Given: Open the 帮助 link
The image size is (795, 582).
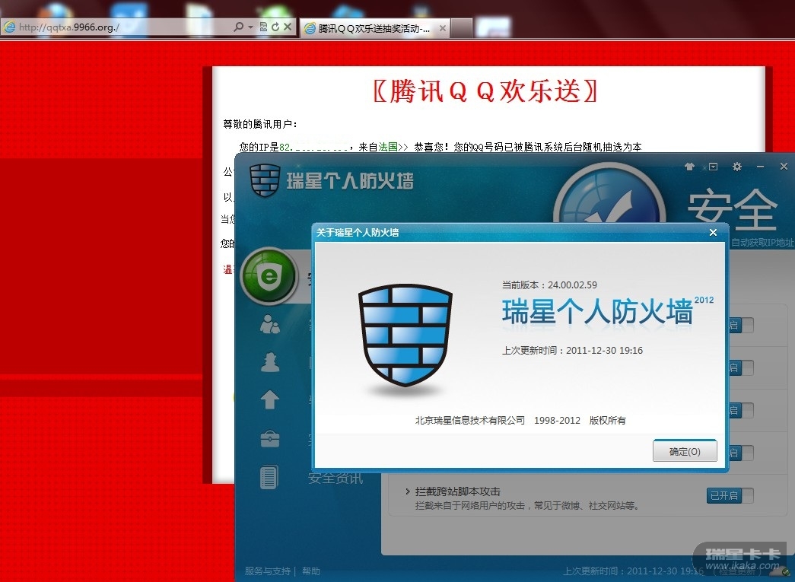Looking at the screenshot, I should point(311,571).
